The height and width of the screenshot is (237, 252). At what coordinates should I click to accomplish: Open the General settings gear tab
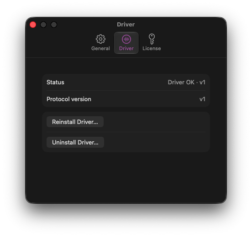pyautogui.click(x=100, y=43)
